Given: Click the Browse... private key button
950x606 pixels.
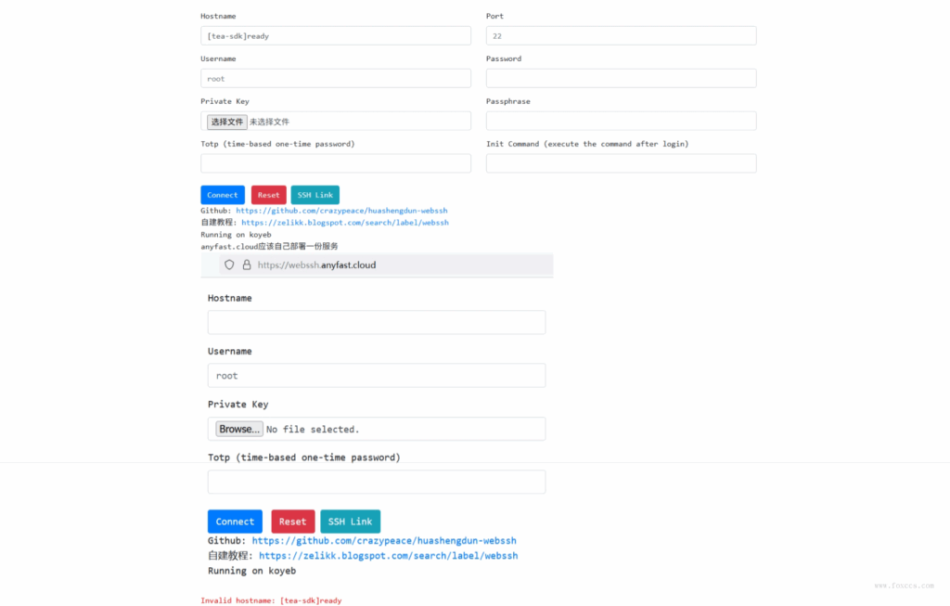Looking at the screenshot, I should 239,429.
